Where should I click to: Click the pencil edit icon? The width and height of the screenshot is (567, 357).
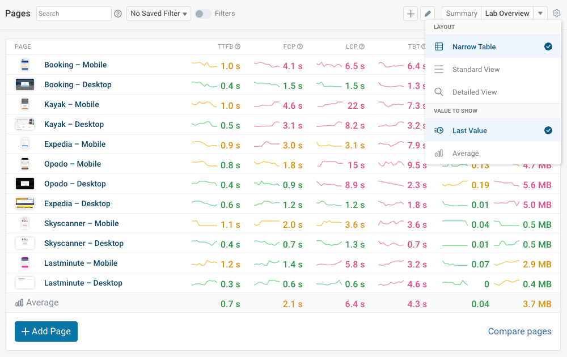click(x=428, y=14)
